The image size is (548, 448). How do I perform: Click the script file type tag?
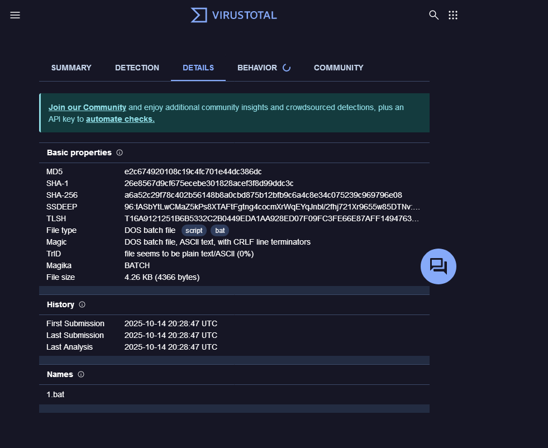pyautogui.click(x=194, y=231)
